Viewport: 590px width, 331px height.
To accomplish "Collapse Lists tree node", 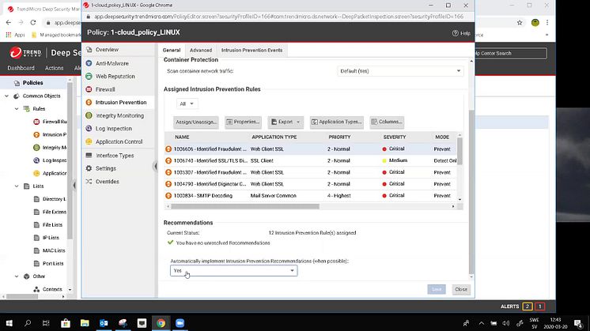I will click(17, 186).
